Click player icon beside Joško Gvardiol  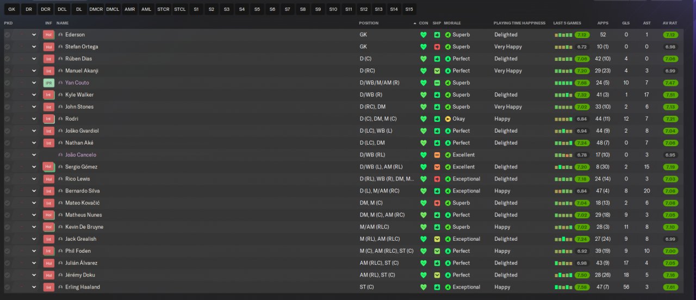60,131
